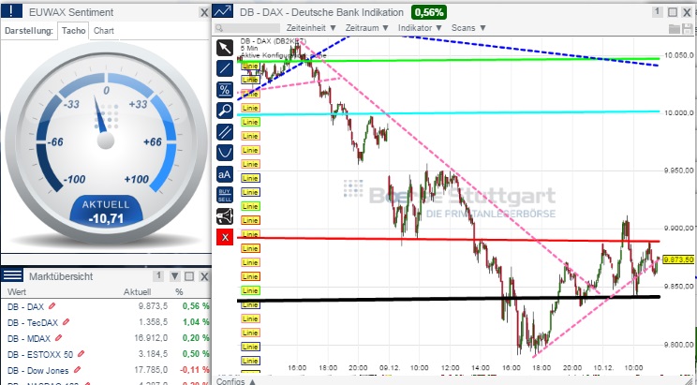Click the megaphone alert tool
The width and height of the screenshot is (697, 385).
pyautogui.click(x=225, y=216)
